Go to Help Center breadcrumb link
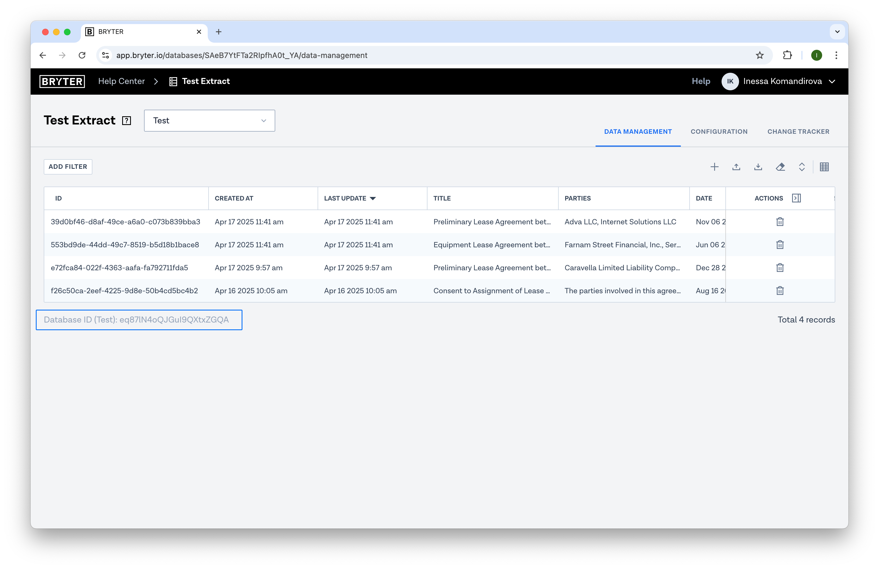Screen dimensions: 879x569 tap(121, 81)
